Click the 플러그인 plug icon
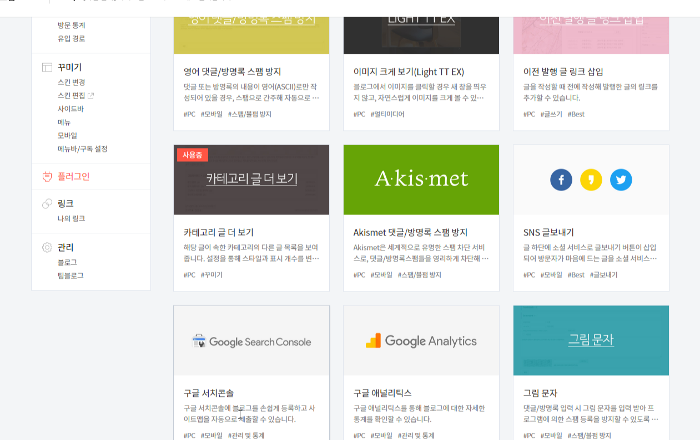Screen dimensions: 700x440 click(x=47, y=176)
